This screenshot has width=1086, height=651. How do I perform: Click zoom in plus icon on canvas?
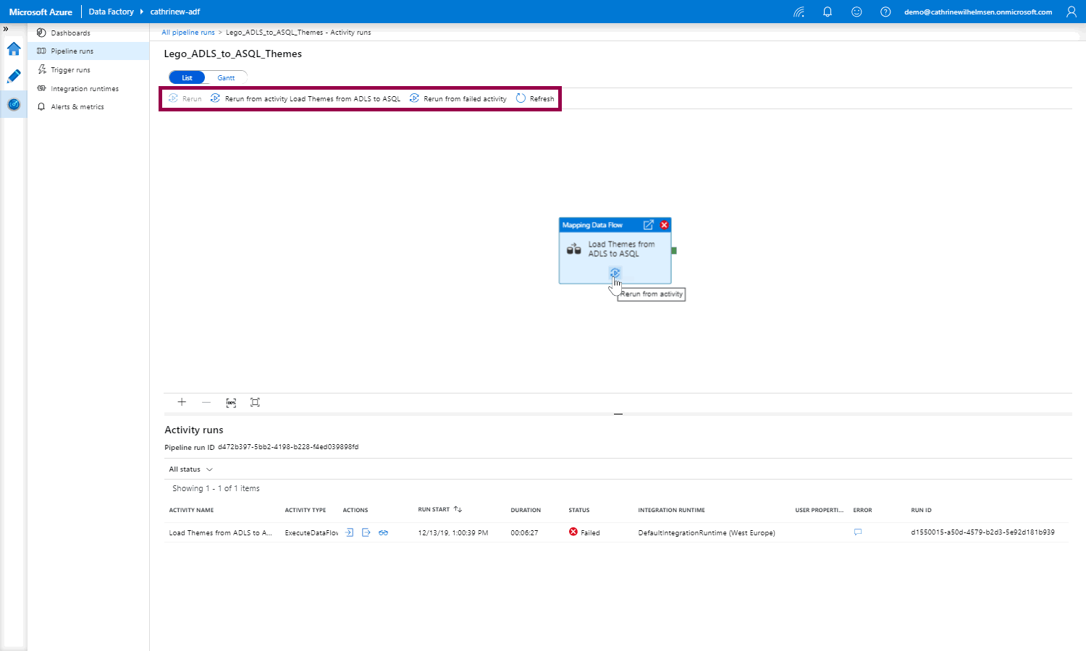(x=182, y=402)
